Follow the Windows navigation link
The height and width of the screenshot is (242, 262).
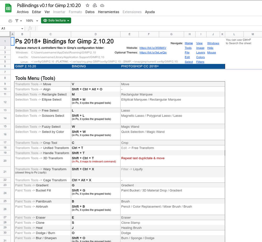[x=213, y=43]
